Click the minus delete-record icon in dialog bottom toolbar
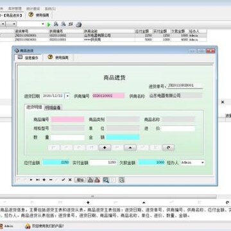Image resolution: width=231 pixels, height=231 pixels. coord(51,180)
